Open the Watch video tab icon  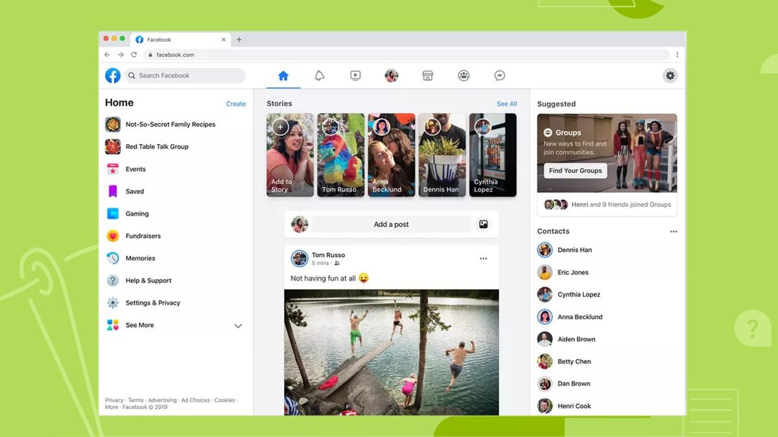pos(355,75)
